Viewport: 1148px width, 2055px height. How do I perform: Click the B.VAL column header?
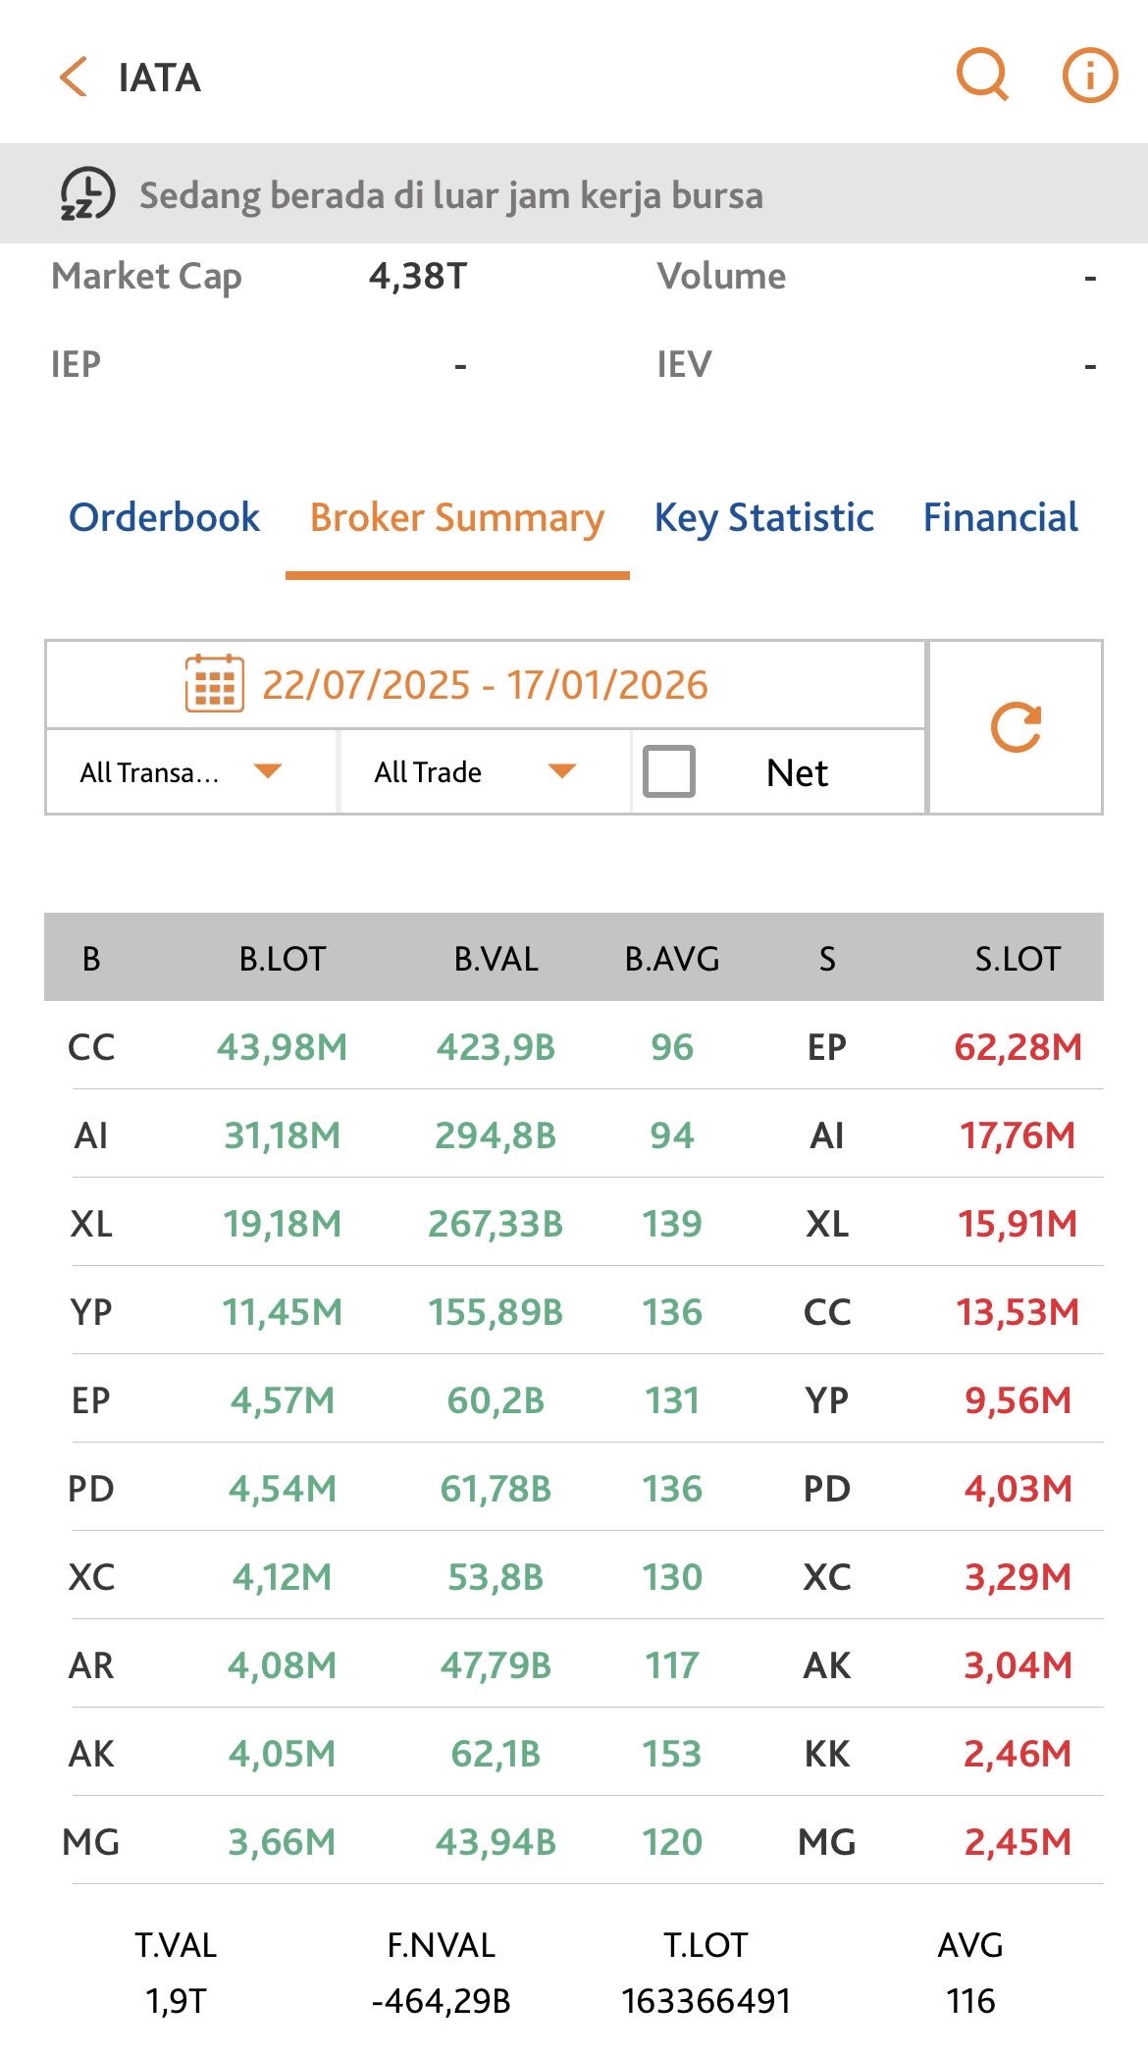click(496, 958)
